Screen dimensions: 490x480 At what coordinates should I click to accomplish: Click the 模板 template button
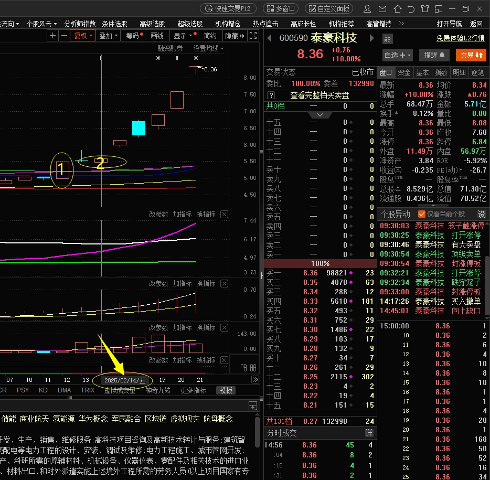pos(226,390)
